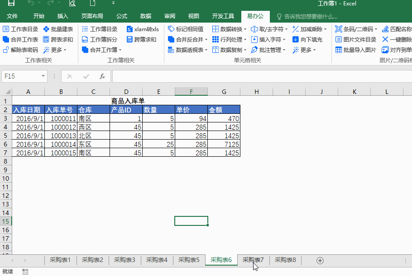
Task: Open 合并工作表 tool
Action: click(20, 40)
